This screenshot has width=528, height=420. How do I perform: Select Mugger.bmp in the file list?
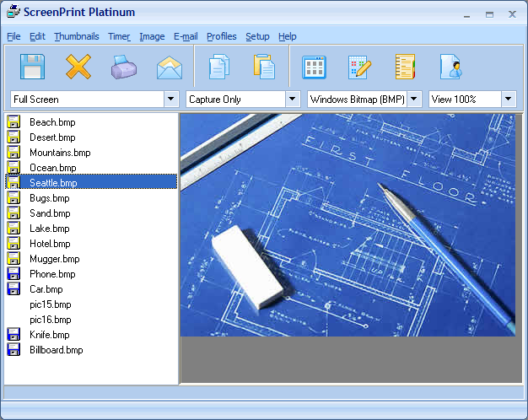pyautogui.click(x=55, y=258)
